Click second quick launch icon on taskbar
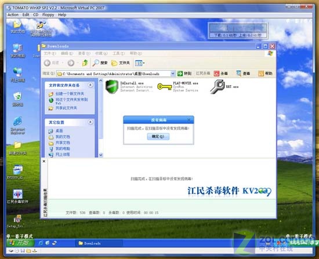The width and height of the screenshot is (319, 259). (x=48, y=243)
